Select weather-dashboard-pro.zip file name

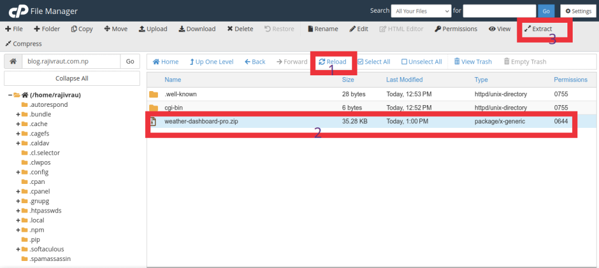coord(201,121)
